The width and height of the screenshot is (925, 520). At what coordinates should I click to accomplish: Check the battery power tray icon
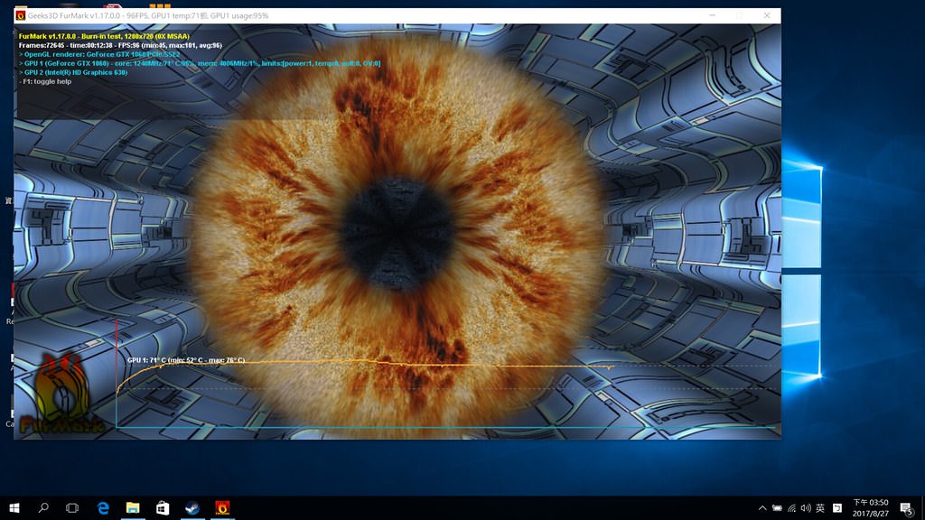pyautogui.click(x=777, y=508)
